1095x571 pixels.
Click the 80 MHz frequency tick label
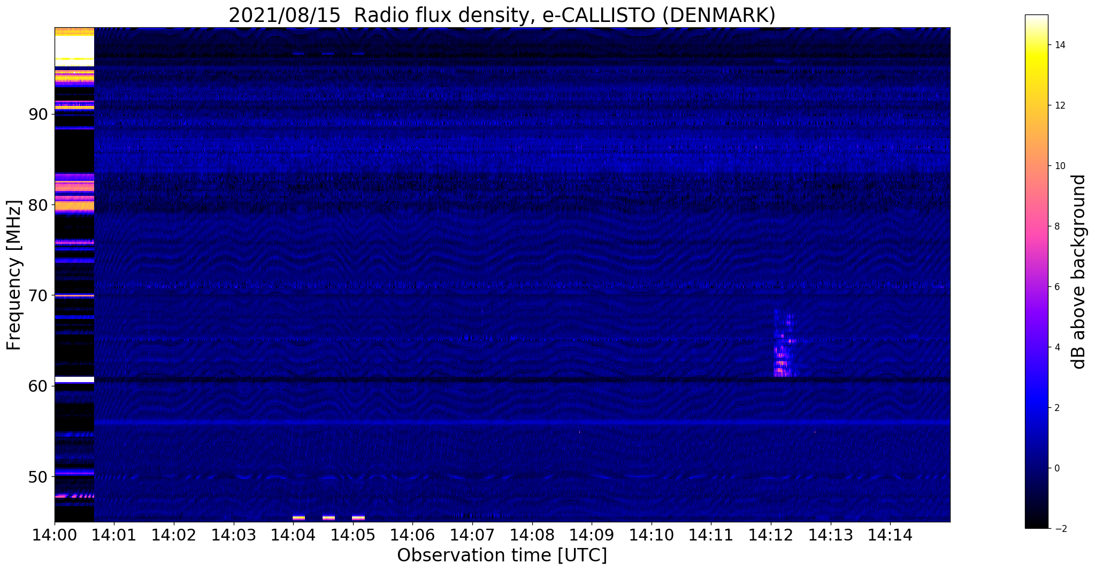tap(39, 205)
